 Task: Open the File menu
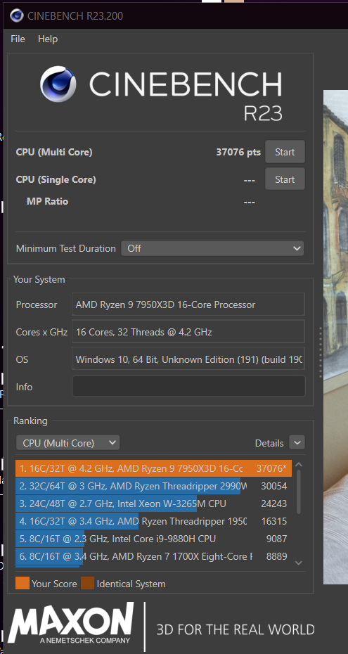tap(18, 39)
